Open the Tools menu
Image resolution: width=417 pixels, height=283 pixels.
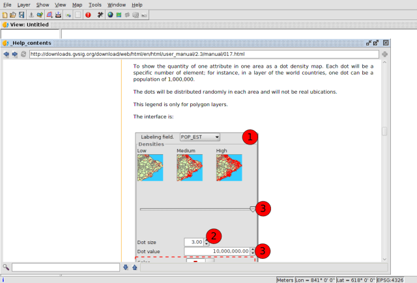point(95,5)
